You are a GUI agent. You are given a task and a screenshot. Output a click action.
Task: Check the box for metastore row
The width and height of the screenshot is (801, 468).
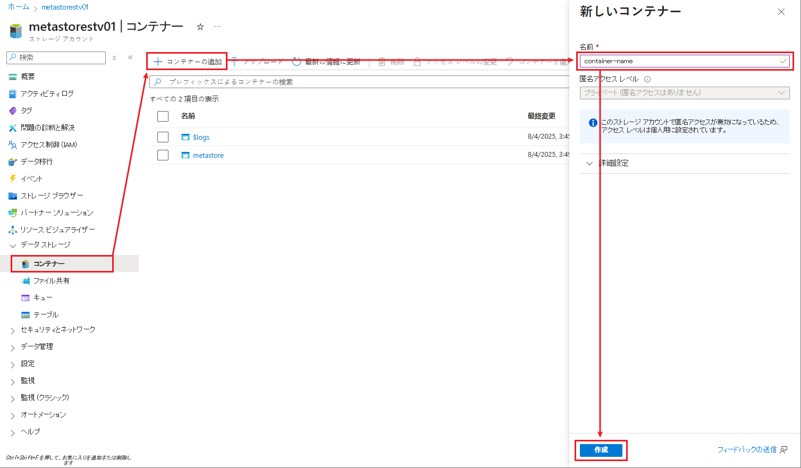tap(163, 155)
